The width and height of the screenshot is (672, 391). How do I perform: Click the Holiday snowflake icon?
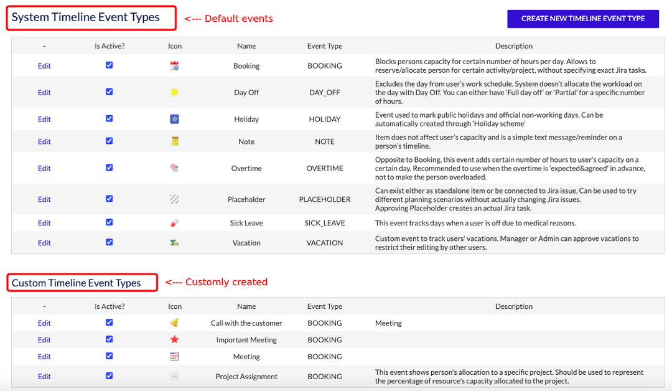click(174, 119)
